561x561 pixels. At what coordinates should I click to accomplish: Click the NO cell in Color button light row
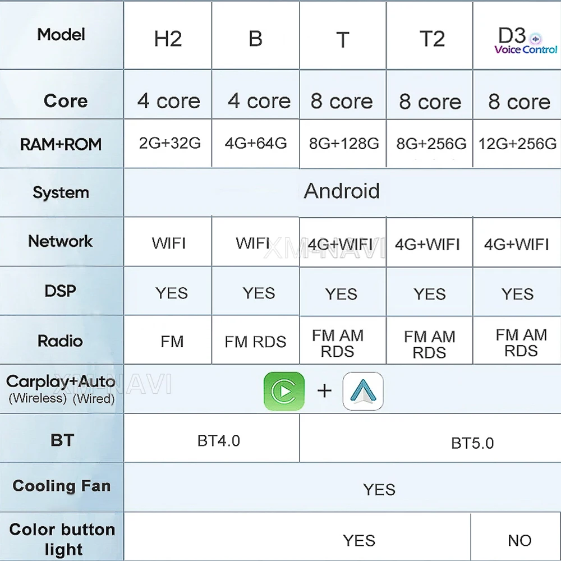pyautogui.click(x=519, y=540)
